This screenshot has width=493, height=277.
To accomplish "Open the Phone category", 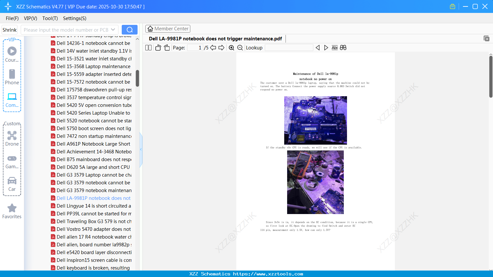I will (x=12, y=77).
